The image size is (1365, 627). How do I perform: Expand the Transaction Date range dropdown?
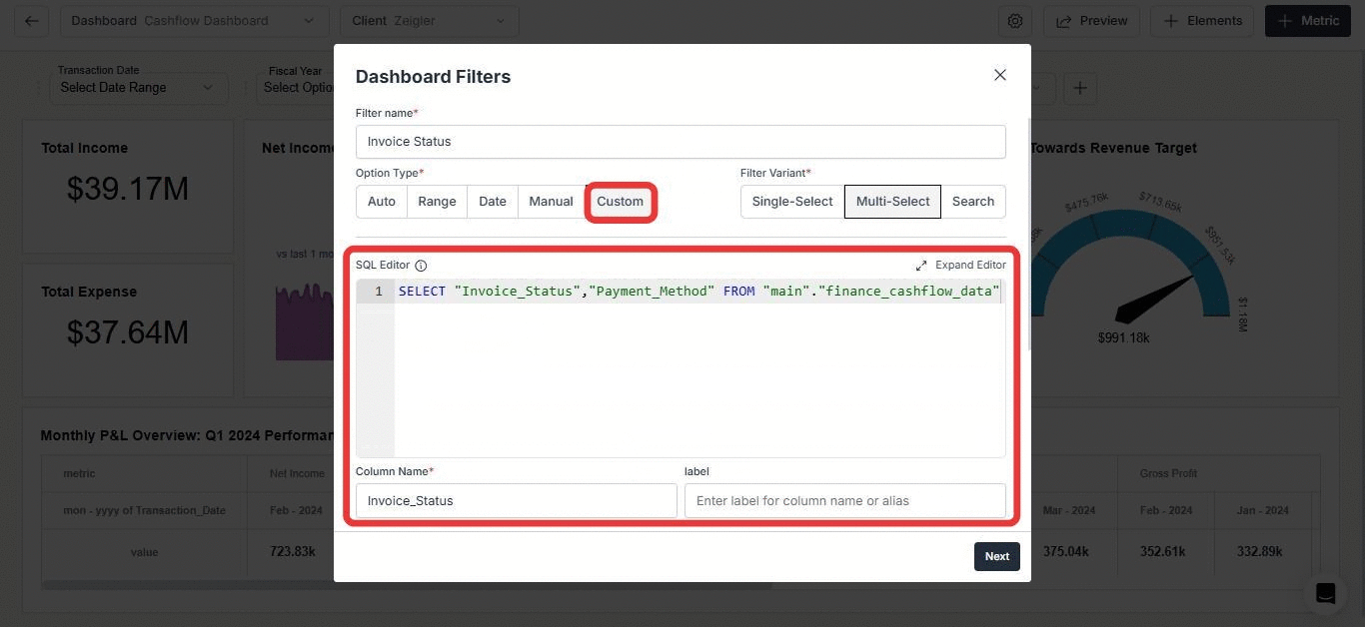click(x=136, y=87)
